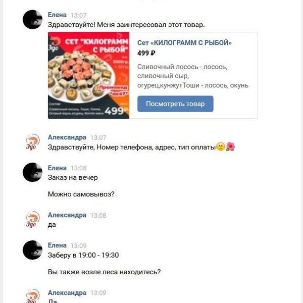This screenshot has height=303, width=303.
Task: Click Елена's avatar beside Заберу в 19:00
Action: [32, 250]
